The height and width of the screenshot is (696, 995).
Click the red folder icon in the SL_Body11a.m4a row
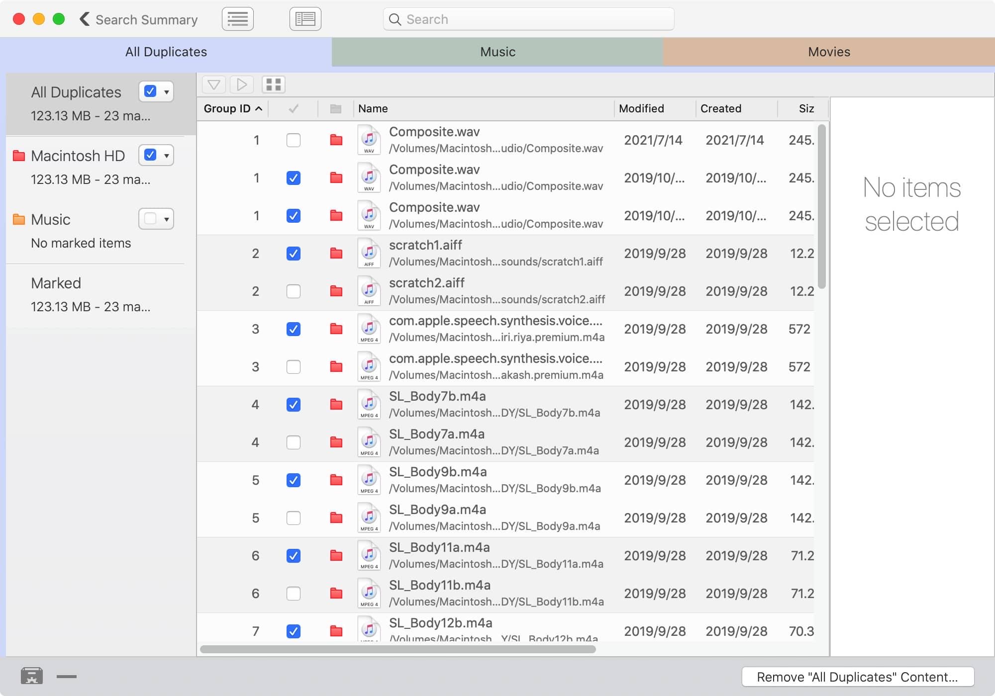[x=336, y=556]
